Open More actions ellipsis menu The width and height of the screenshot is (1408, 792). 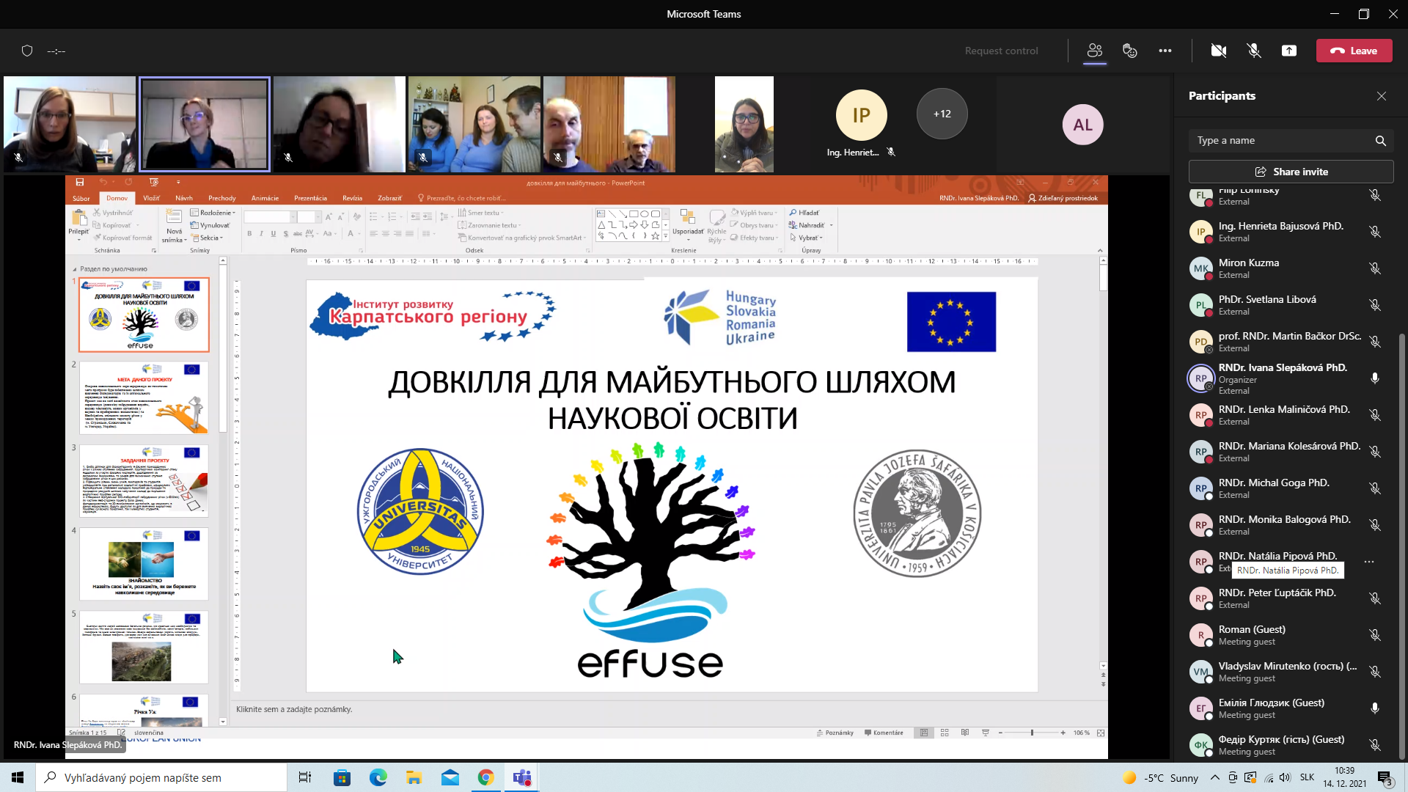(x=1165, y=51)
